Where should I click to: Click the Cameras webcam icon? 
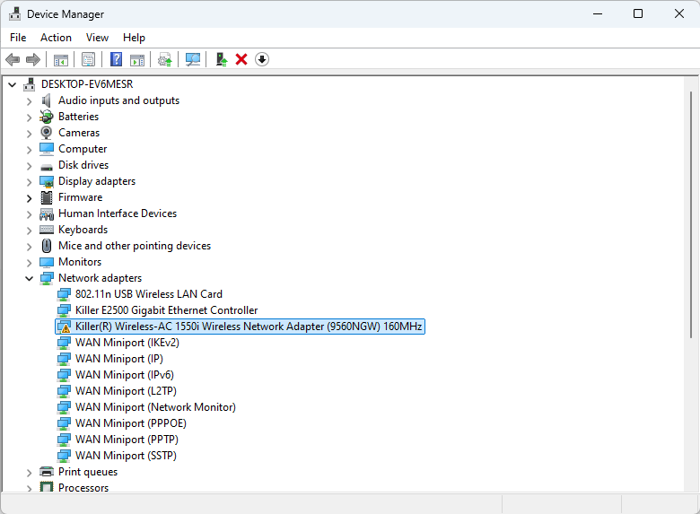pyautogui.click(x=46, y=133)
